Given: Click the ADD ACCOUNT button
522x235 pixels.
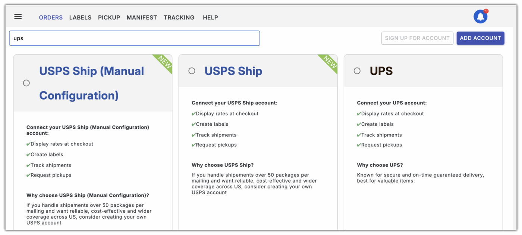Looking at the screenshot, I should pyautogui.click(x=480, y=38).
